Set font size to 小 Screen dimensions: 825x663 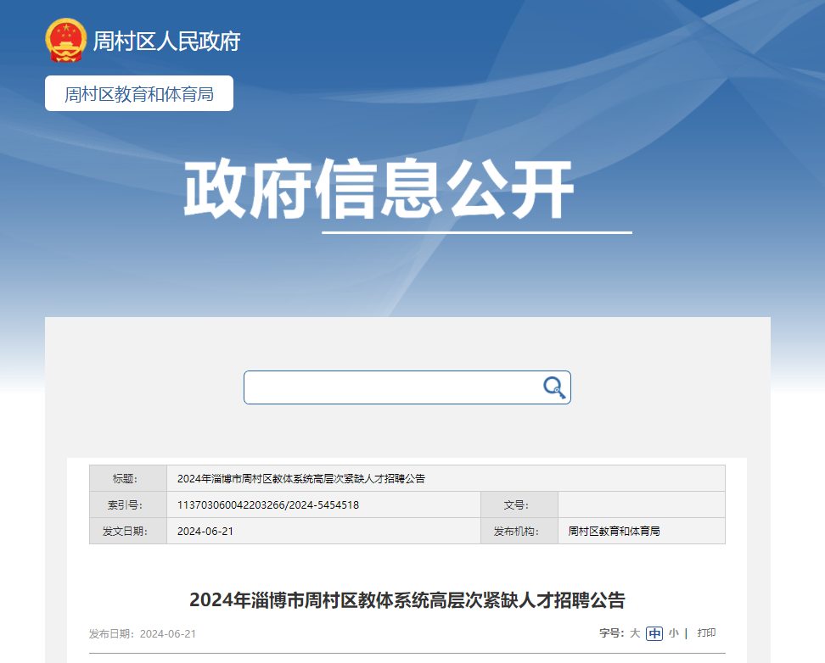click(x=673, y=633)
